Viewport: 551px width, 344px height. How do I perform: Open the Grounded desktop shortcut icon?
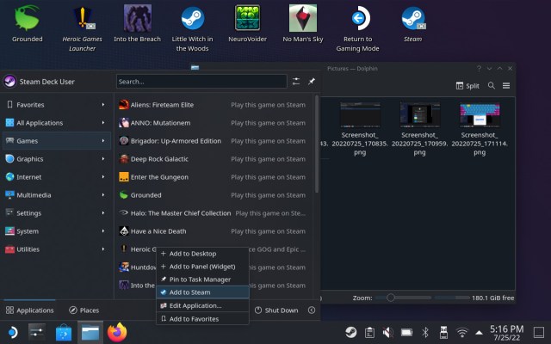point(27,17)
